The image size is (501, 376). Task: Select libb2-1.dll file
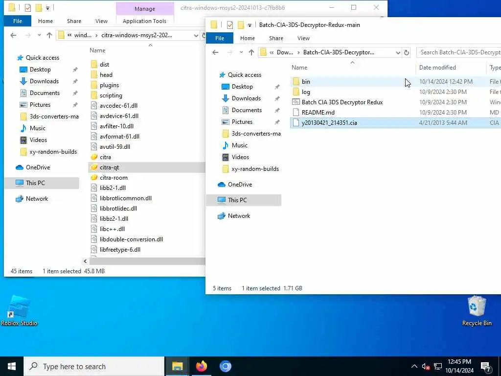tap(113, 188)
